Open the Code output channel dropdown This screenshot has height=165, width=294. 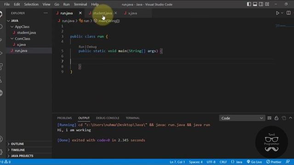coord(242,118)
